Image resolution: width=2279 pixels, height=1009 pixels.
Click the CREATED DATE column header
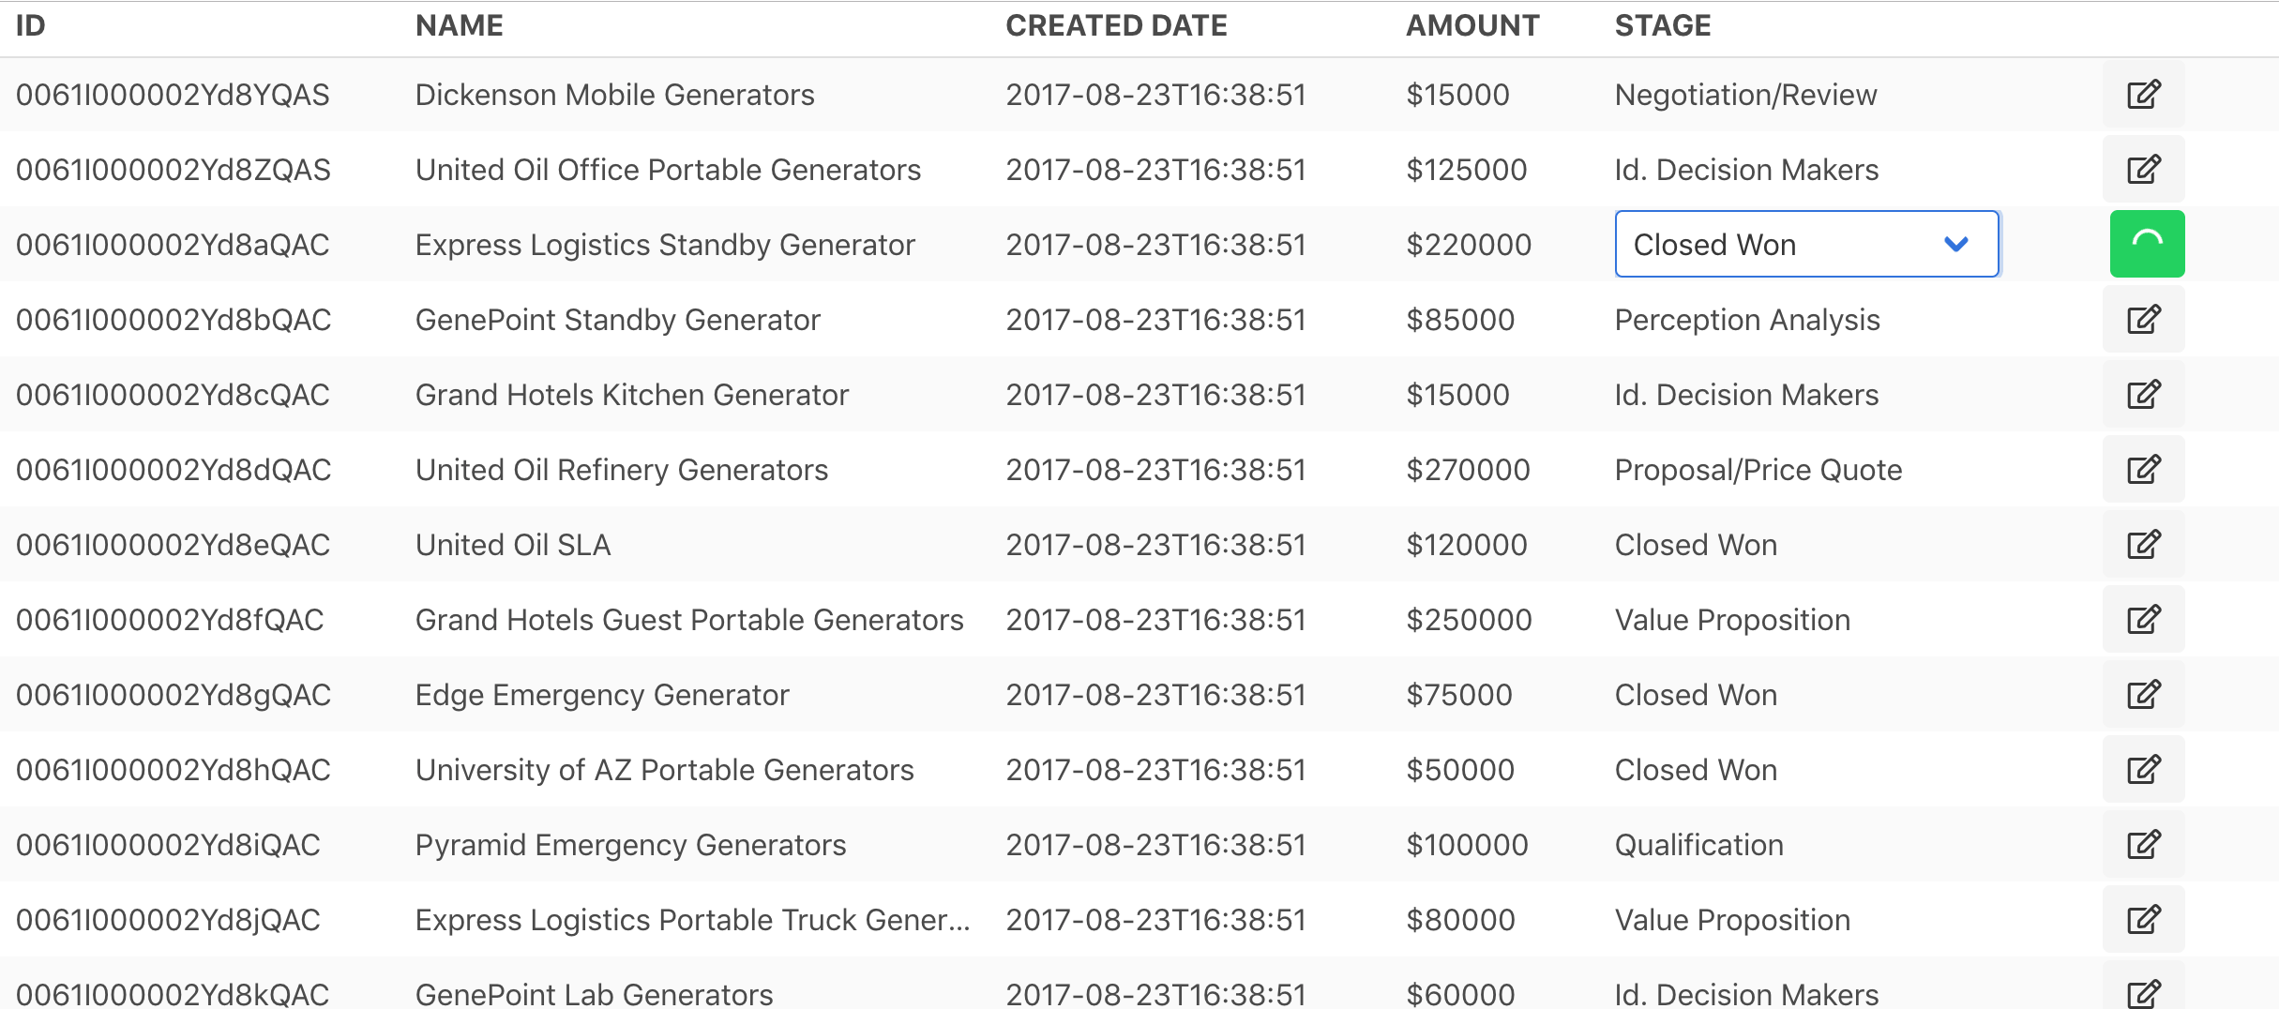(1116, 25)
